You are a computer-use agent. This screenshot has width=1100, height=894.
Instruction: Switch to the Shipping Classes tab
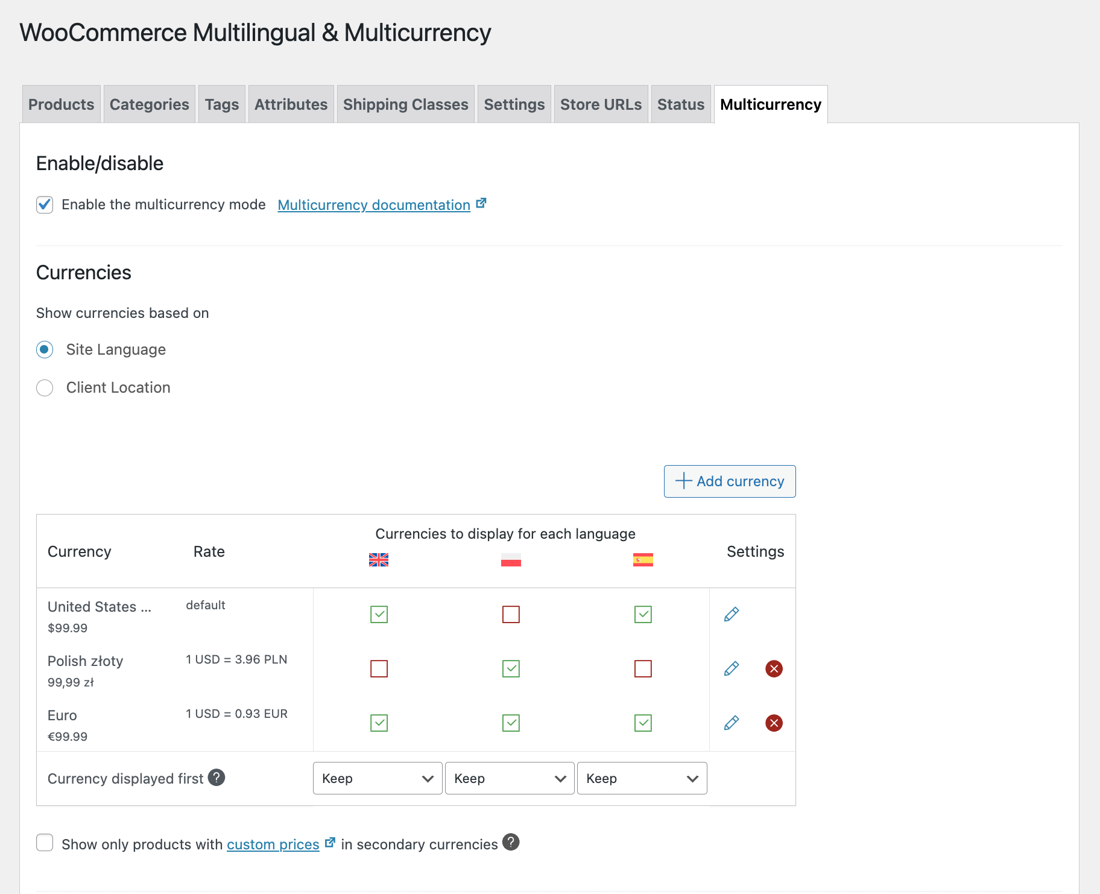point(405,104)
